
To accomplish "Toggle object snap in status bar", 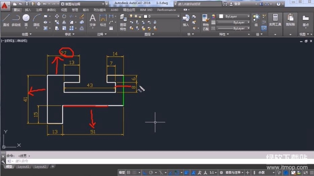I will tap(177, 172).
